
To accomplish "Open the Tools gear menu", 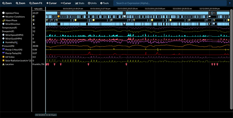I will pos(105,3).
